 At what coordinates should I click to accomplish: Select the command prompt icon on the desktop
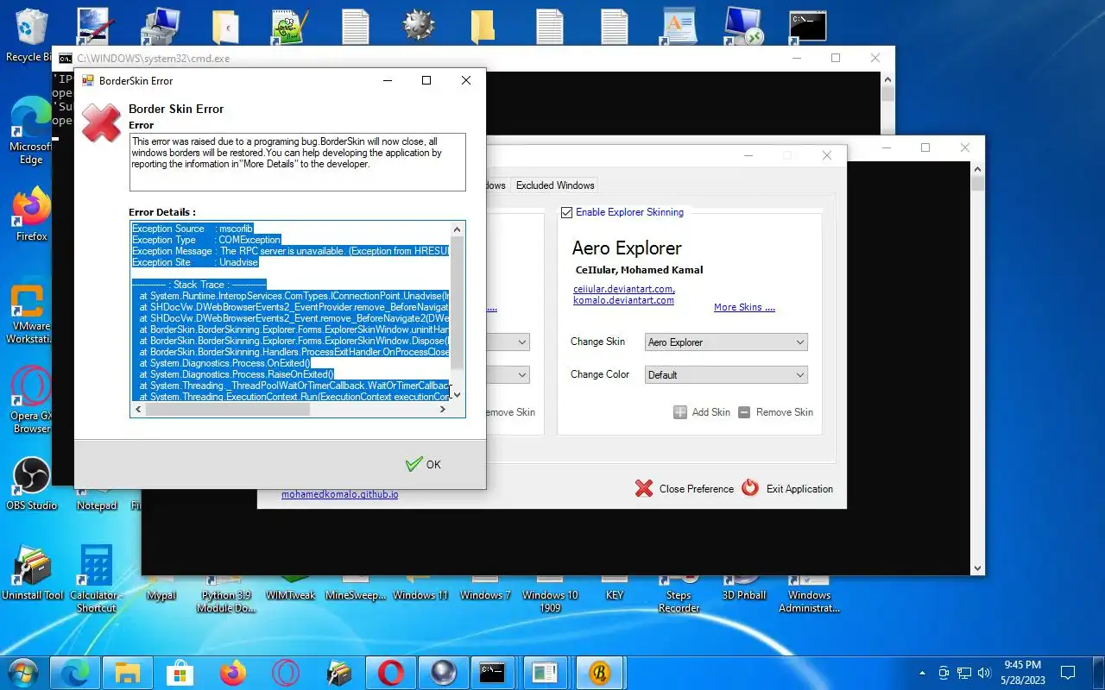pyautogui.click(x=808, y=26)
